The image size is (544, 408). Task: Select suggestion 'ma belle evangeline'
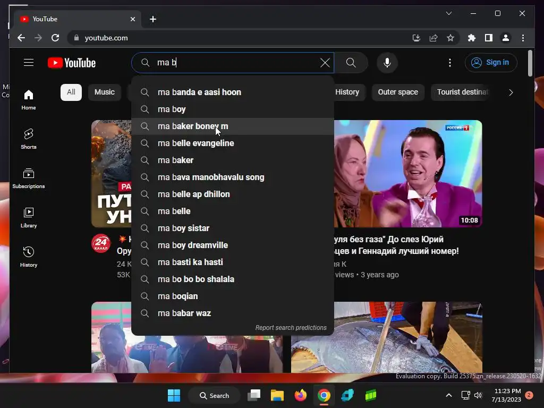tap(233, 143)
